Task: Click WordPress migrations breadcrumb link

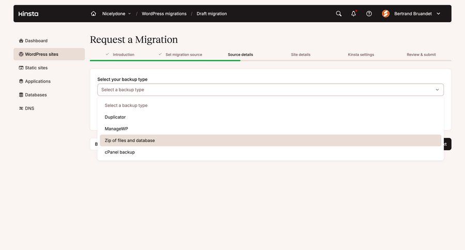Action: tap(164, 14)
